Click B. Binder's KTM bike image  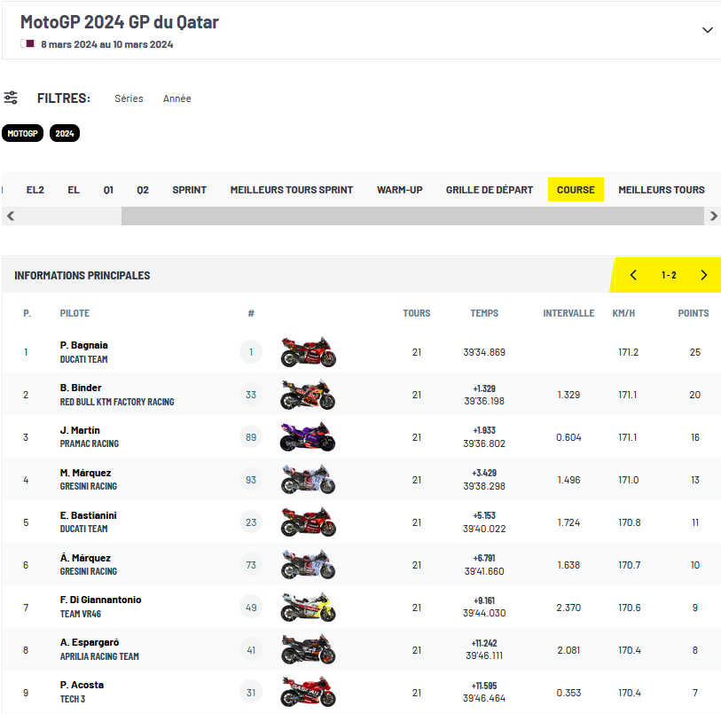[308, 395]
